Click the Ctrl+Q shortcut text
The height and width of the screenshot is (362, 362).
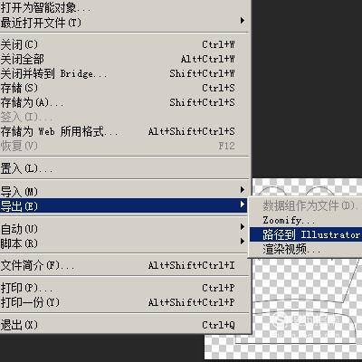point(218,325)
